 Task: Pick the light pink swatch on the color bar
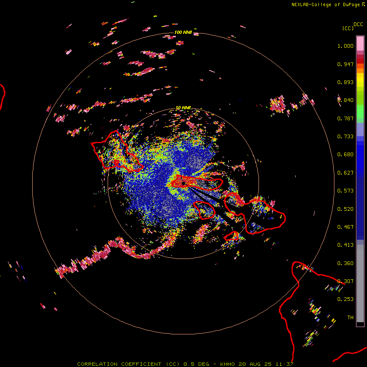point(360,43)
